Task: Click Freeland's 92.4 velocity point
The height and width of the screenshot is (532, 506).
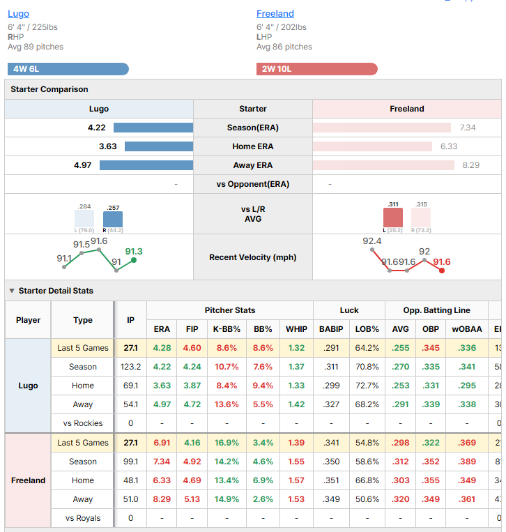Action: (372, 250)
